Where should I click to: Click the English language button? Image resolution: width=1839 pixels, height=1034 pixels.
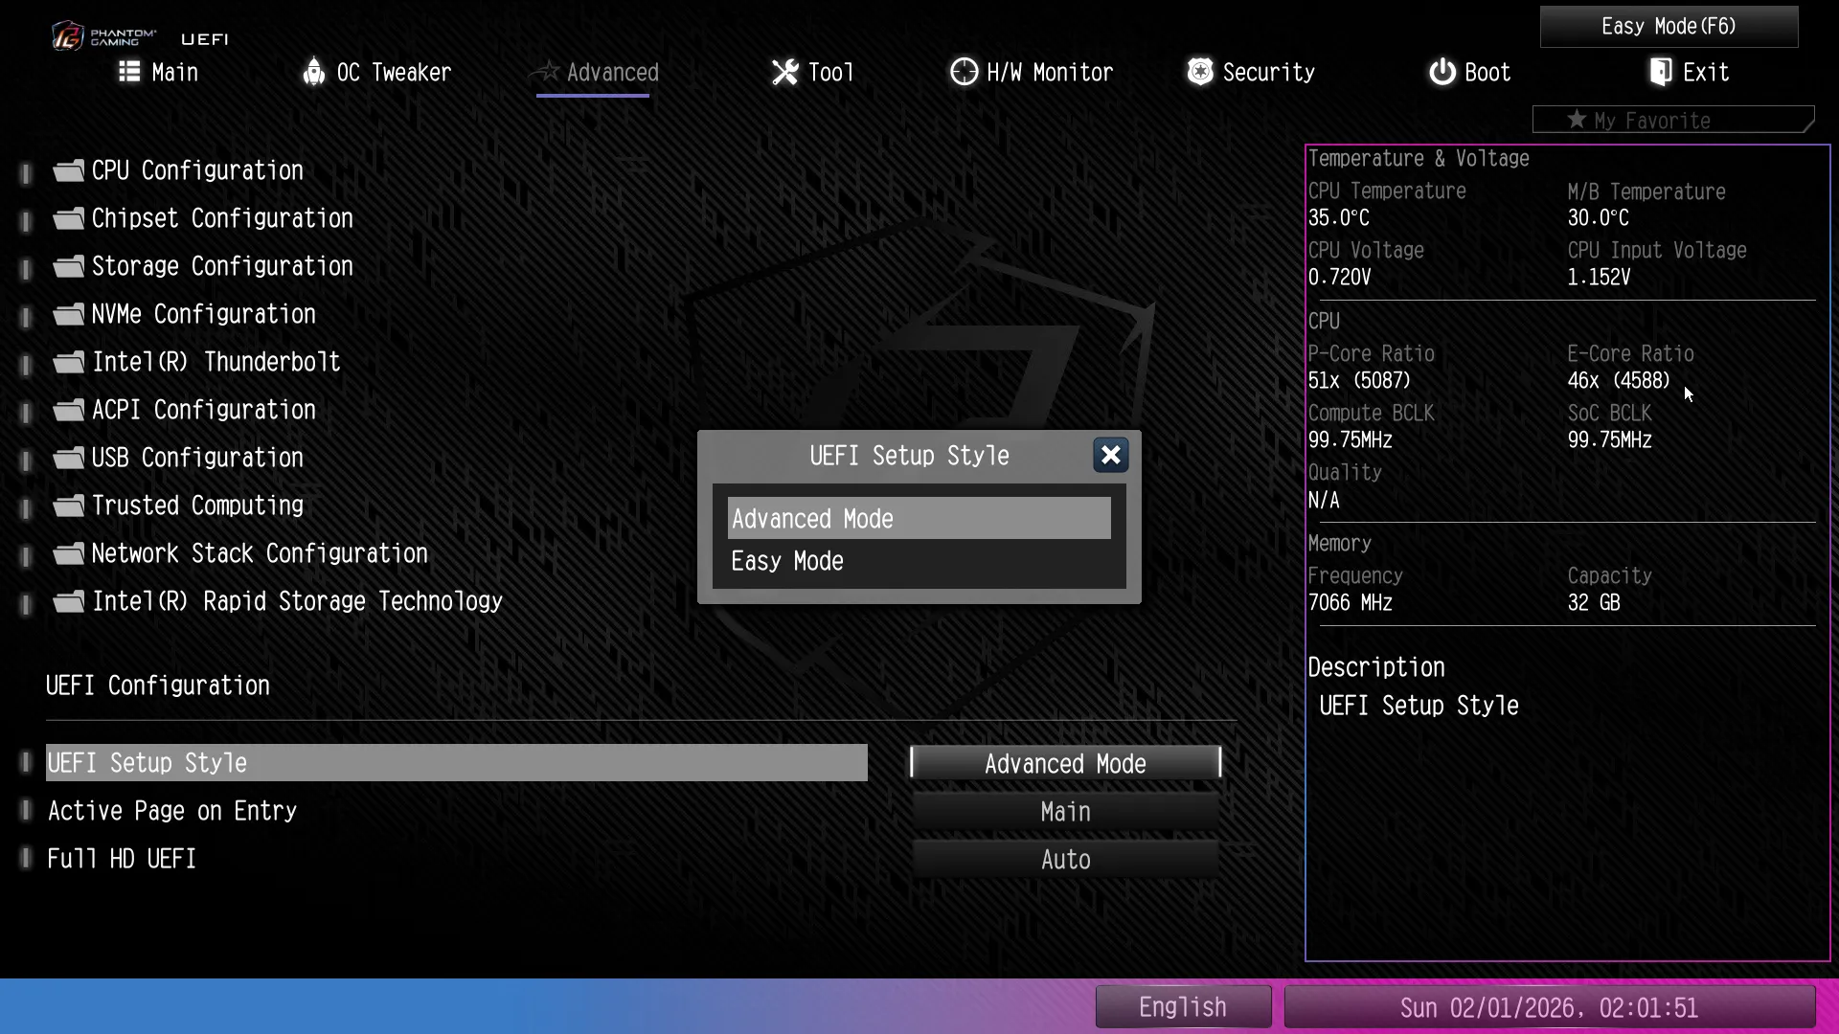pyautogui.click(x=1182, y=1006)
